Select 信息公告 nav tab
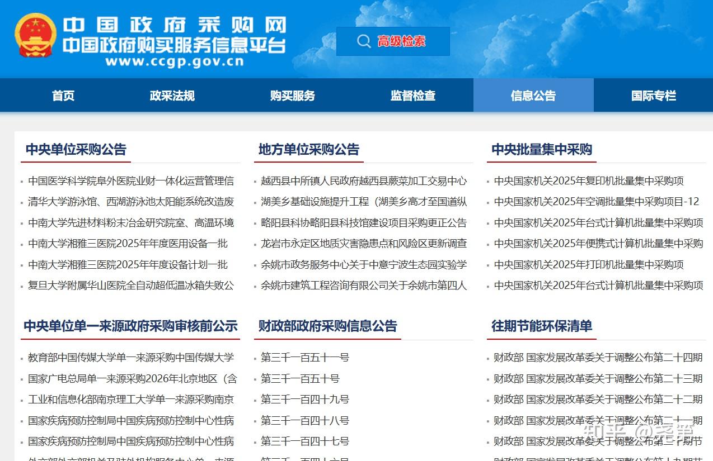The height and width of the screenshot is (461, 713). click(533, 96)
